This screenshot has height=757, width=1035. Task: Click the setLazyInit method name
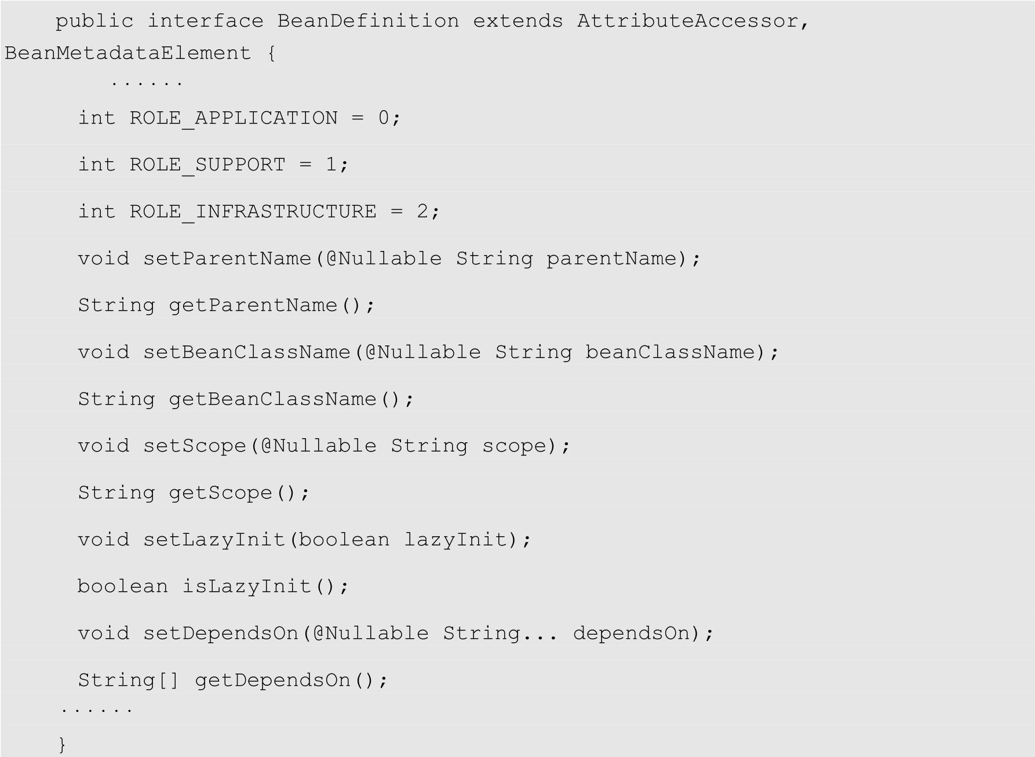click(x=214, y=540)
